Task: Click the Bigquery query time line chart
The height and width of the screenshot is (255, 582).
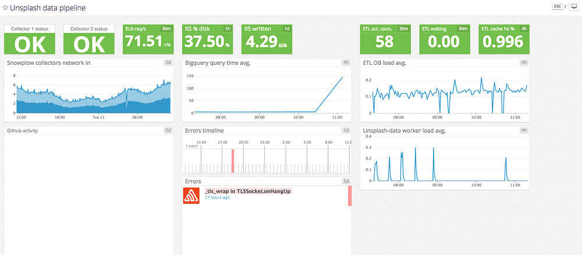Action: click(268, 94)
